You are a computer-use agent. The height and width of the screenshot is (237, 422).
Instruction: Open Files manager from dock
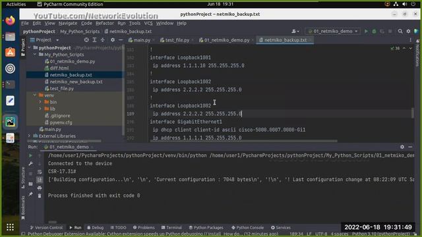[x=11, y=36]
